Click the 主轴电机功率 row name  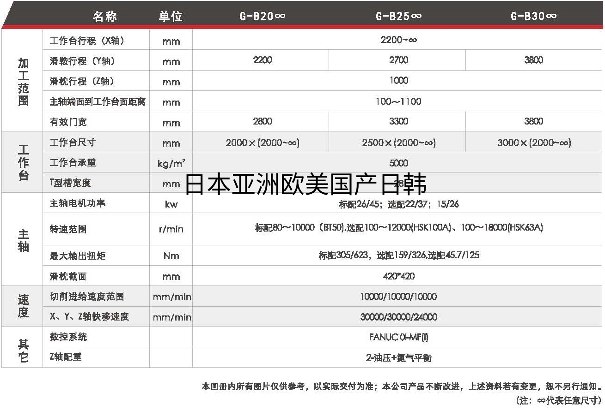[x=77, y=203]
